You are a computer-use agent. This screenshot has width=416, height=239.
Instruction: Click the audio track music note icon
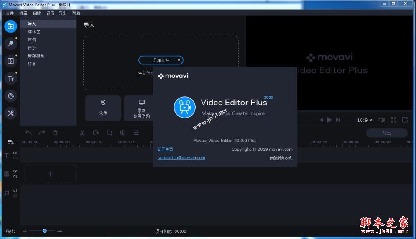click(x=7, y=193)
